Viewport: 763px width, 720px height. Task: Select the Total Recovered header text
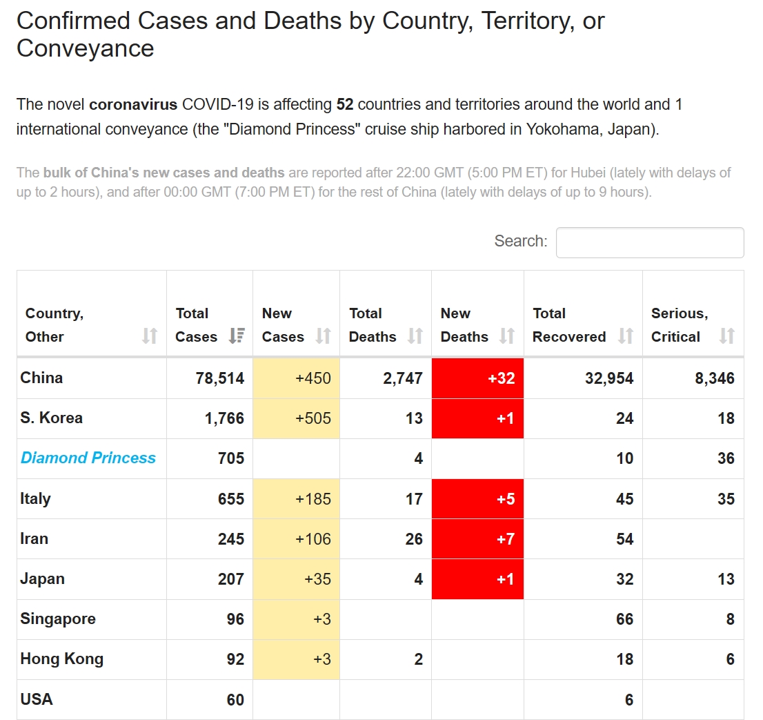click(x=569, y=324)
